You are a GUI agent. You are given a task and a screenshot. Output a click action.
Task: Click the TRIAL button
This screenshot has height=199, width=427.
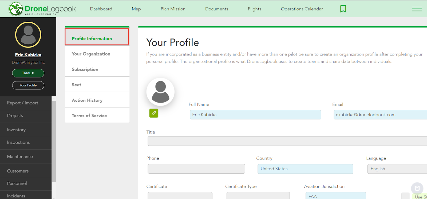click(28, 73)
